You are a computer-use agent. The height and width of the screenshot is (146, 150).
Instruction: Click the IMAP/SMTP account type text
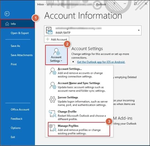(63, 33)
